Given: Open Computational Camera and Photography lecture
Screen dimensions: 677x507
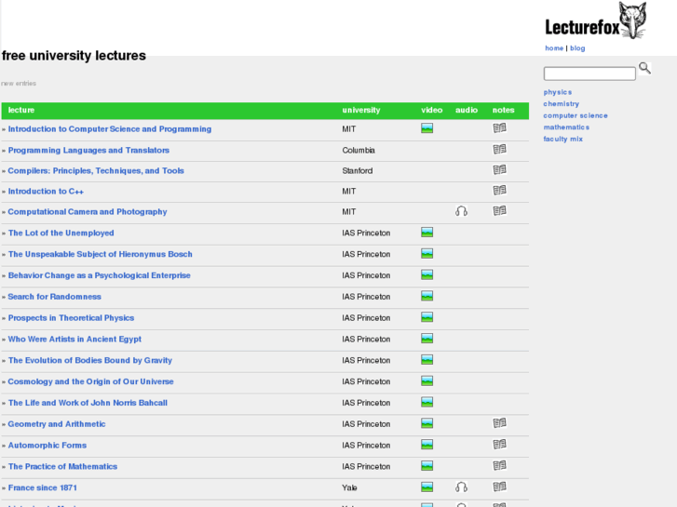Looking at the screenshot, I should 88,212.
